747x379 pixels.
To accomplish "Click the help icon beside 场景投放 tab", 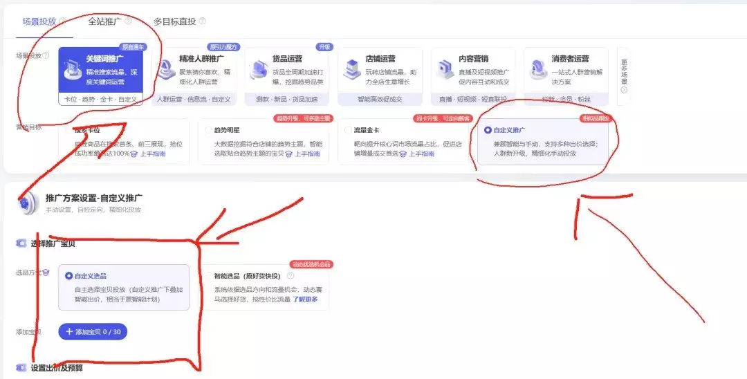I will click(x=62, y=21).
